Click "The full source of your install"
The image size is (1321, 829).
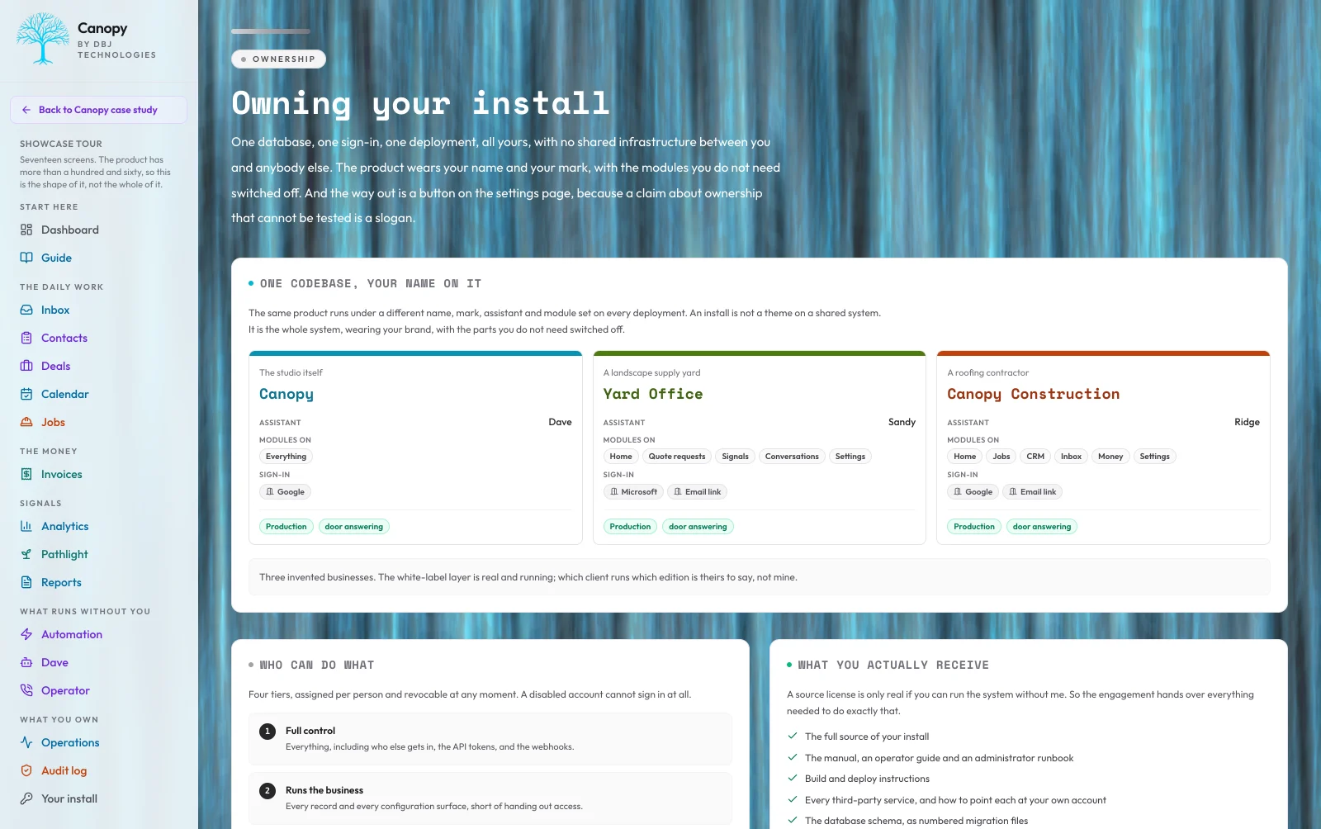point(867,737)
